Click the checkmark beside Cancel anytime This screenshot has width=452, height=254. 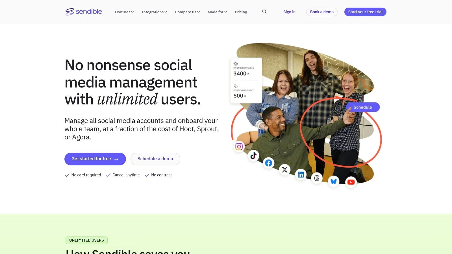(108, 175)
